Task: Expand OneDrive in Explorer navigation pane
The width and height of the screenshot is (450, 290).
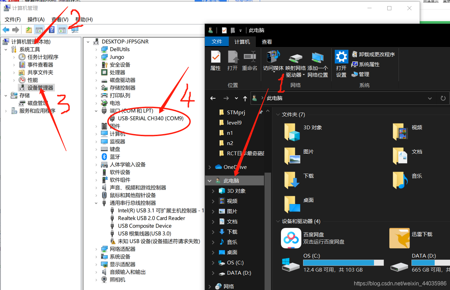Action: (x=210, y=167)
